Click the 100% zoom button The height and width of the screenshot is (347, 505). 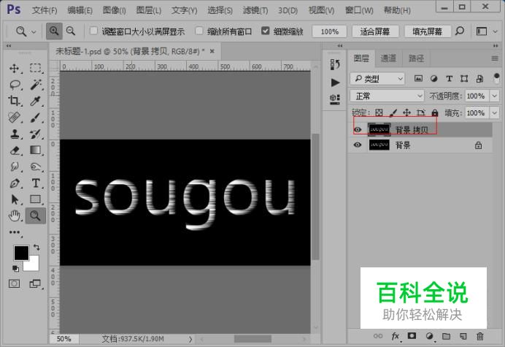point(329,31)
